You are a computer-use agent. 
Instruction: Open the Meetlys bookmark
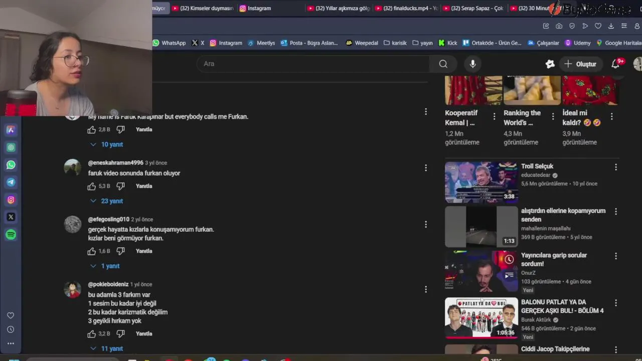261,43
